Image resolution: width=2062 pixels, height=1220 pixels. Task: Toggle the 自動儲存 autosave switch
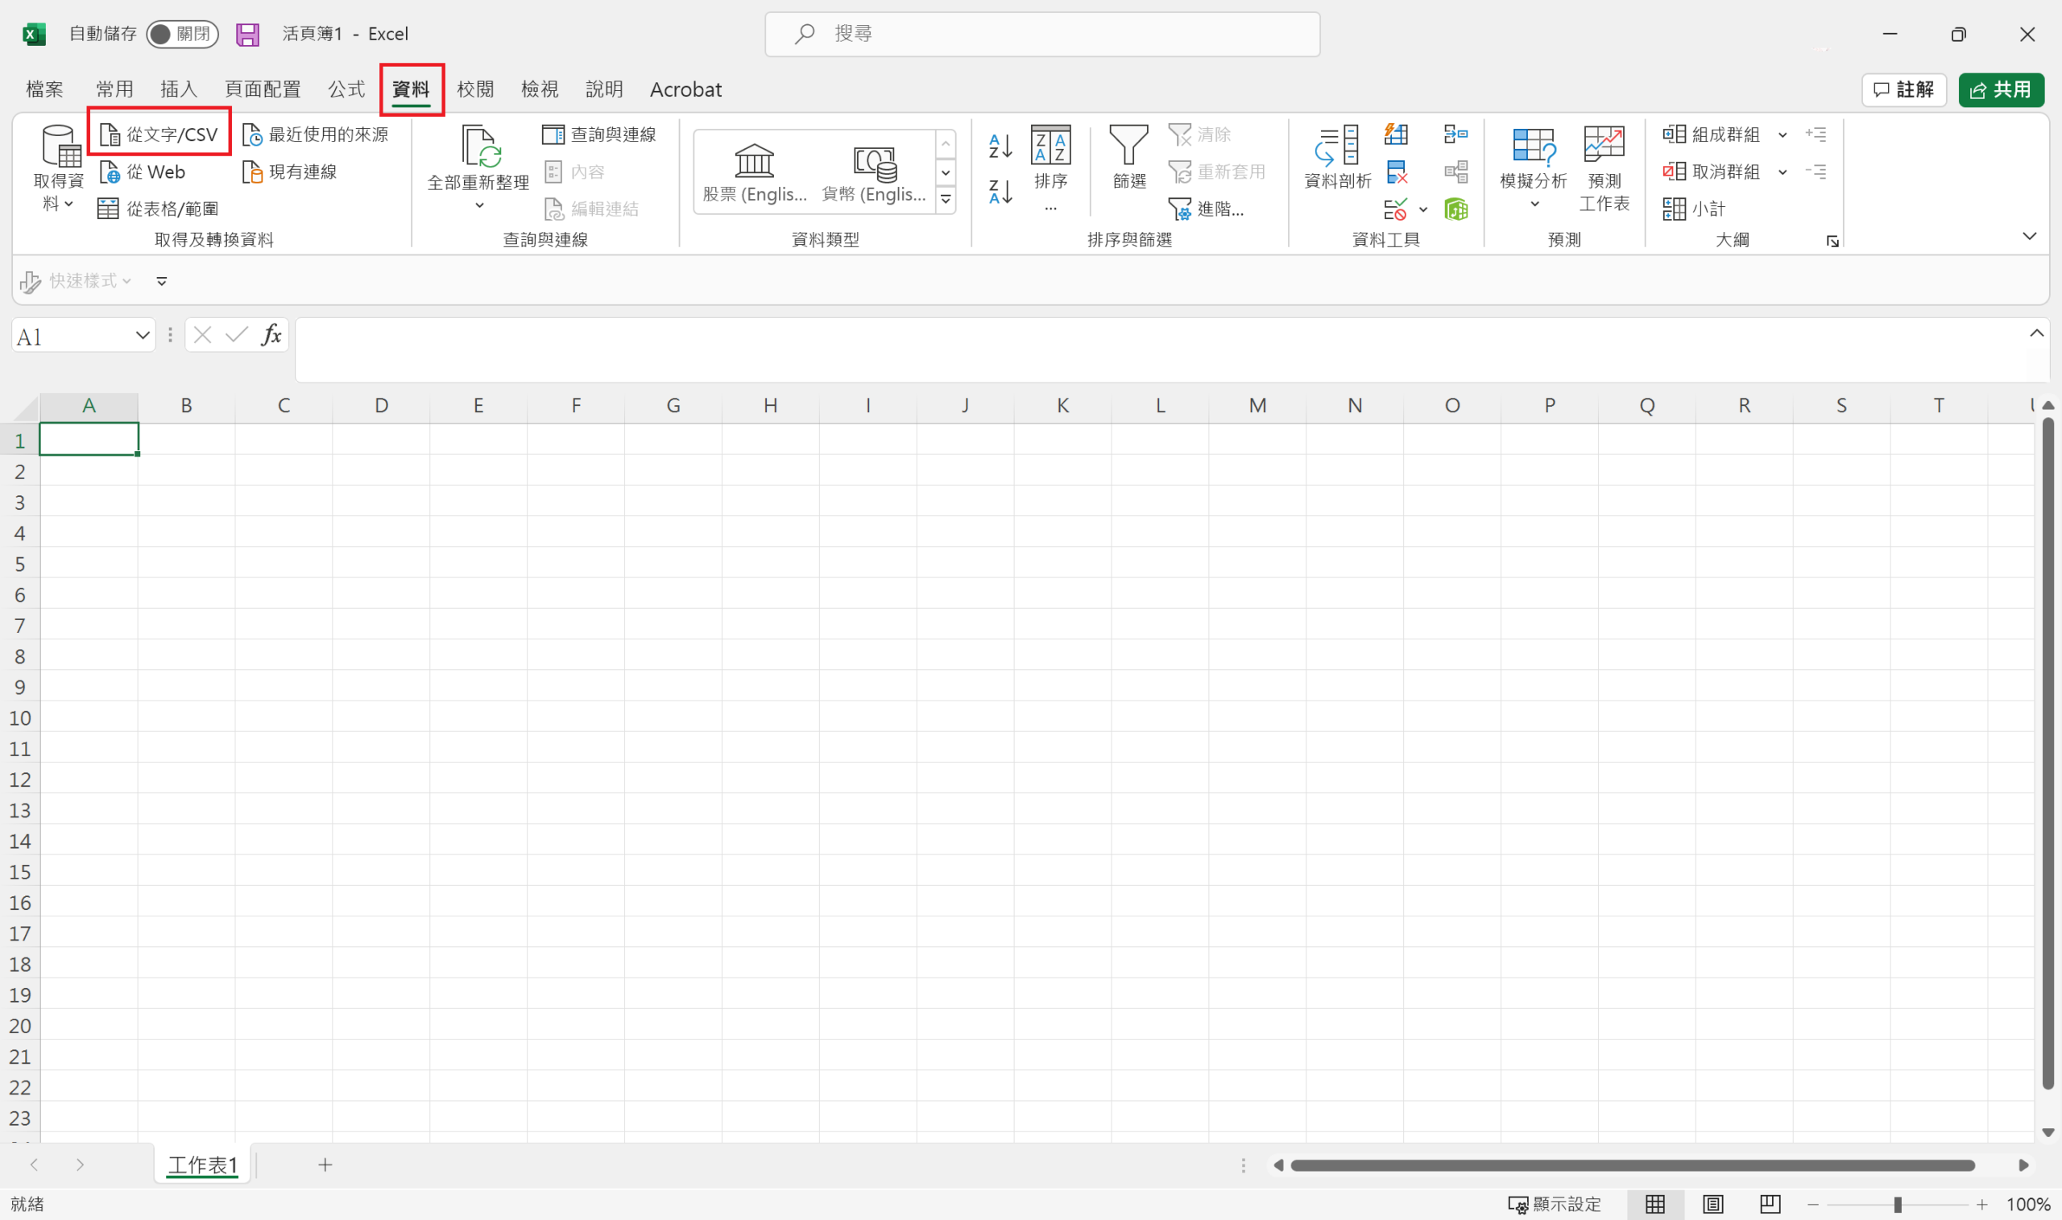pyautogui.click(x=182, y=35)
